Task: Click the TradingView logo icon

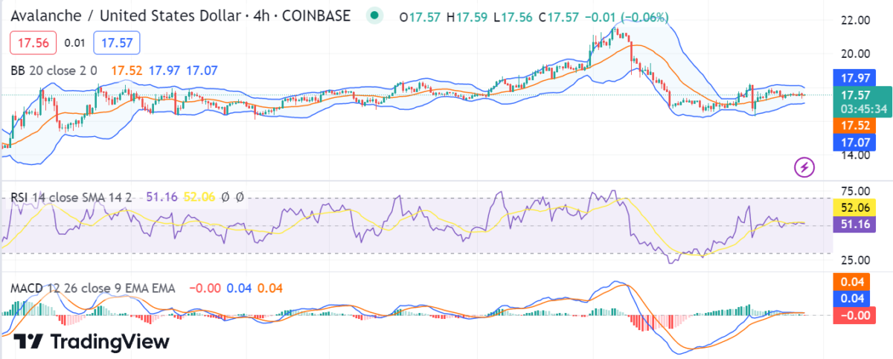Action: [28, 342]
